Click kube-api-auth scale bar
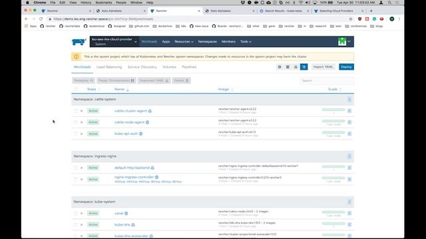The image size is (426, 239). click(x=333, y=133)
